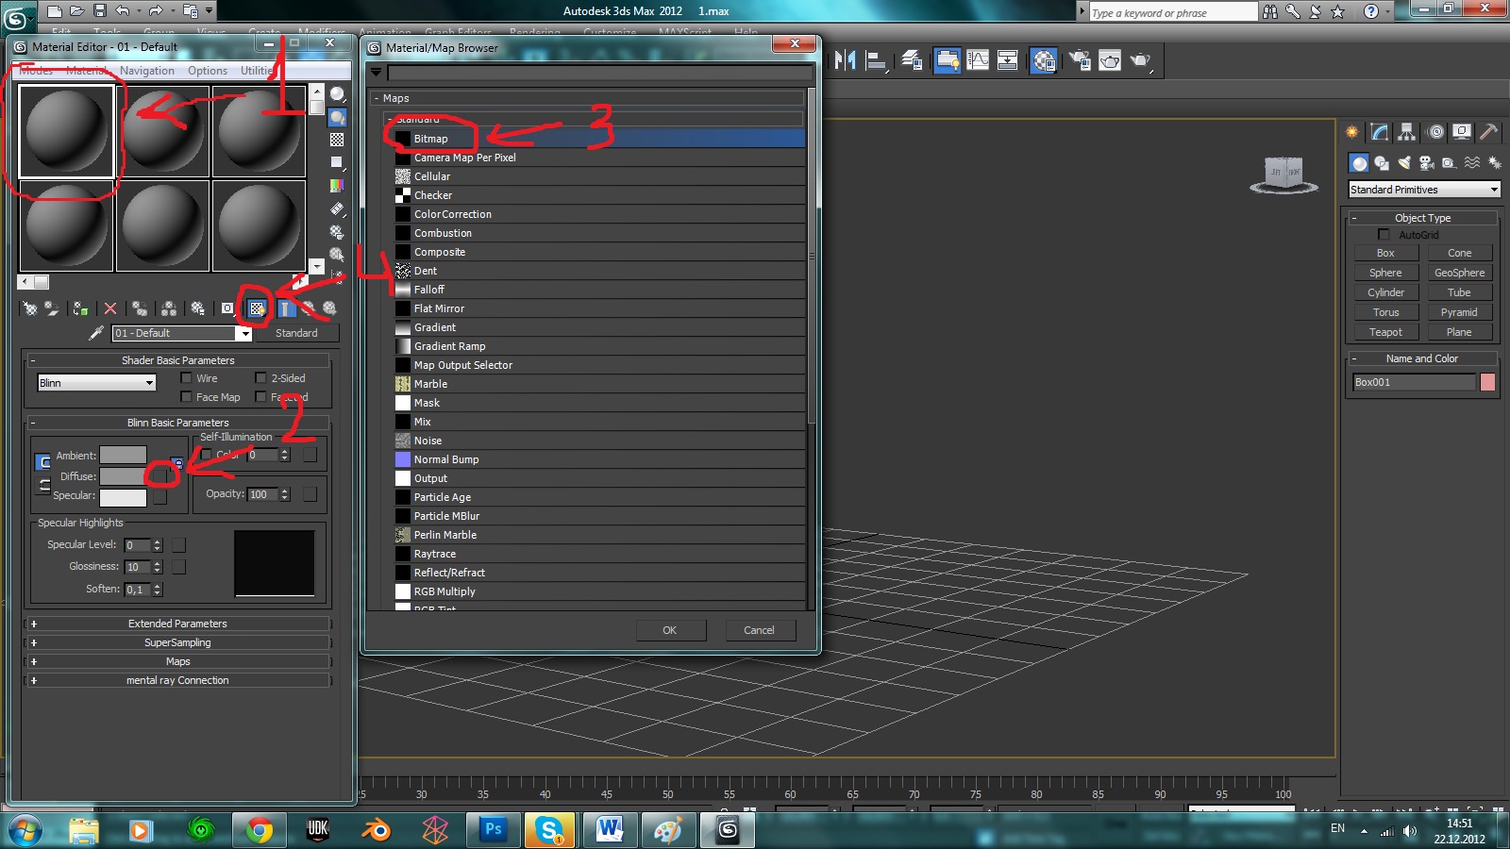Click Render Production teapot icon
This screenshot has height=849, width=1510.
(1141, 61)
